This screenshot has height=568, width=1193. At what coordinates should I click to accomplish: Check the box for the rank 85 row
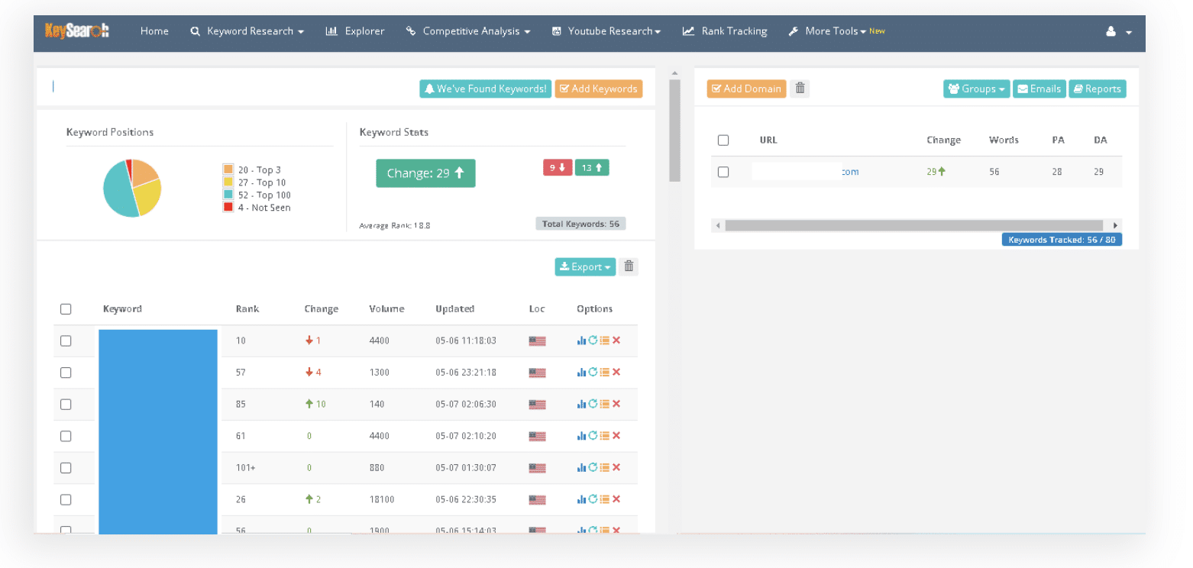click(x=66, y=405)
